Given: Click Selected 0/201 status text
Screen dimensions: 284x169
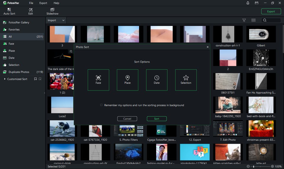Looking at the screenshot, I should point(57,166).
